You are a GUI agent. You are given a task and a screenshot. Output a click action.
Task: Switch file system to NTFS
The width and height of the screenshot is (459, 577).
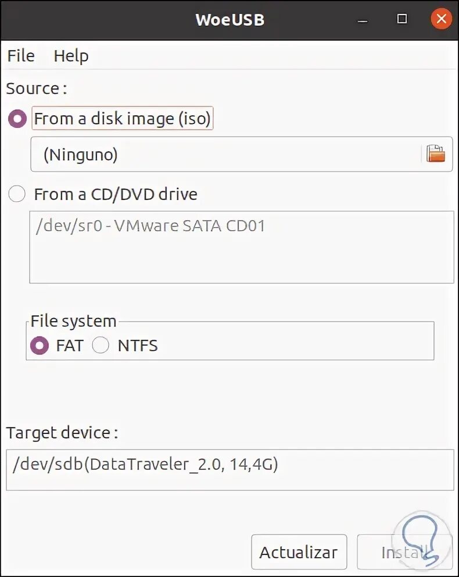pos(101,346)
